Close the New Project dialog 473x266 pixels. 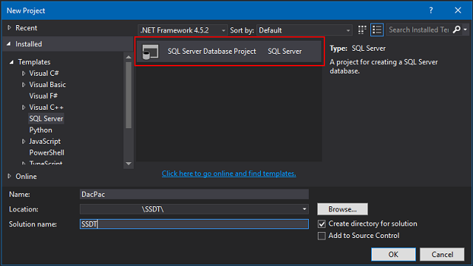[457, 10]
